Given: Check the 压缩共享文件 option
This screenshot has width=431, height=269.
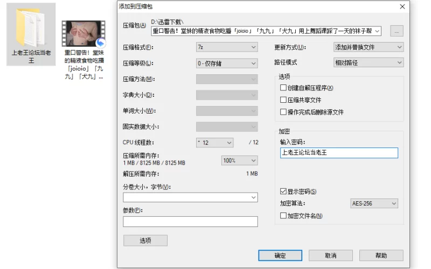Looking at the screenshot, I should coord(283,100).
